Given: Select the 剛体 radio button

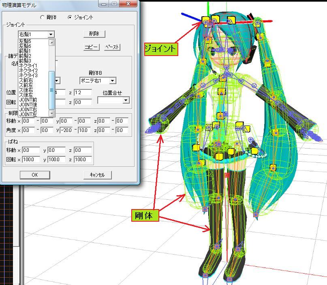Looking at the screenshot, I should 42,17.
